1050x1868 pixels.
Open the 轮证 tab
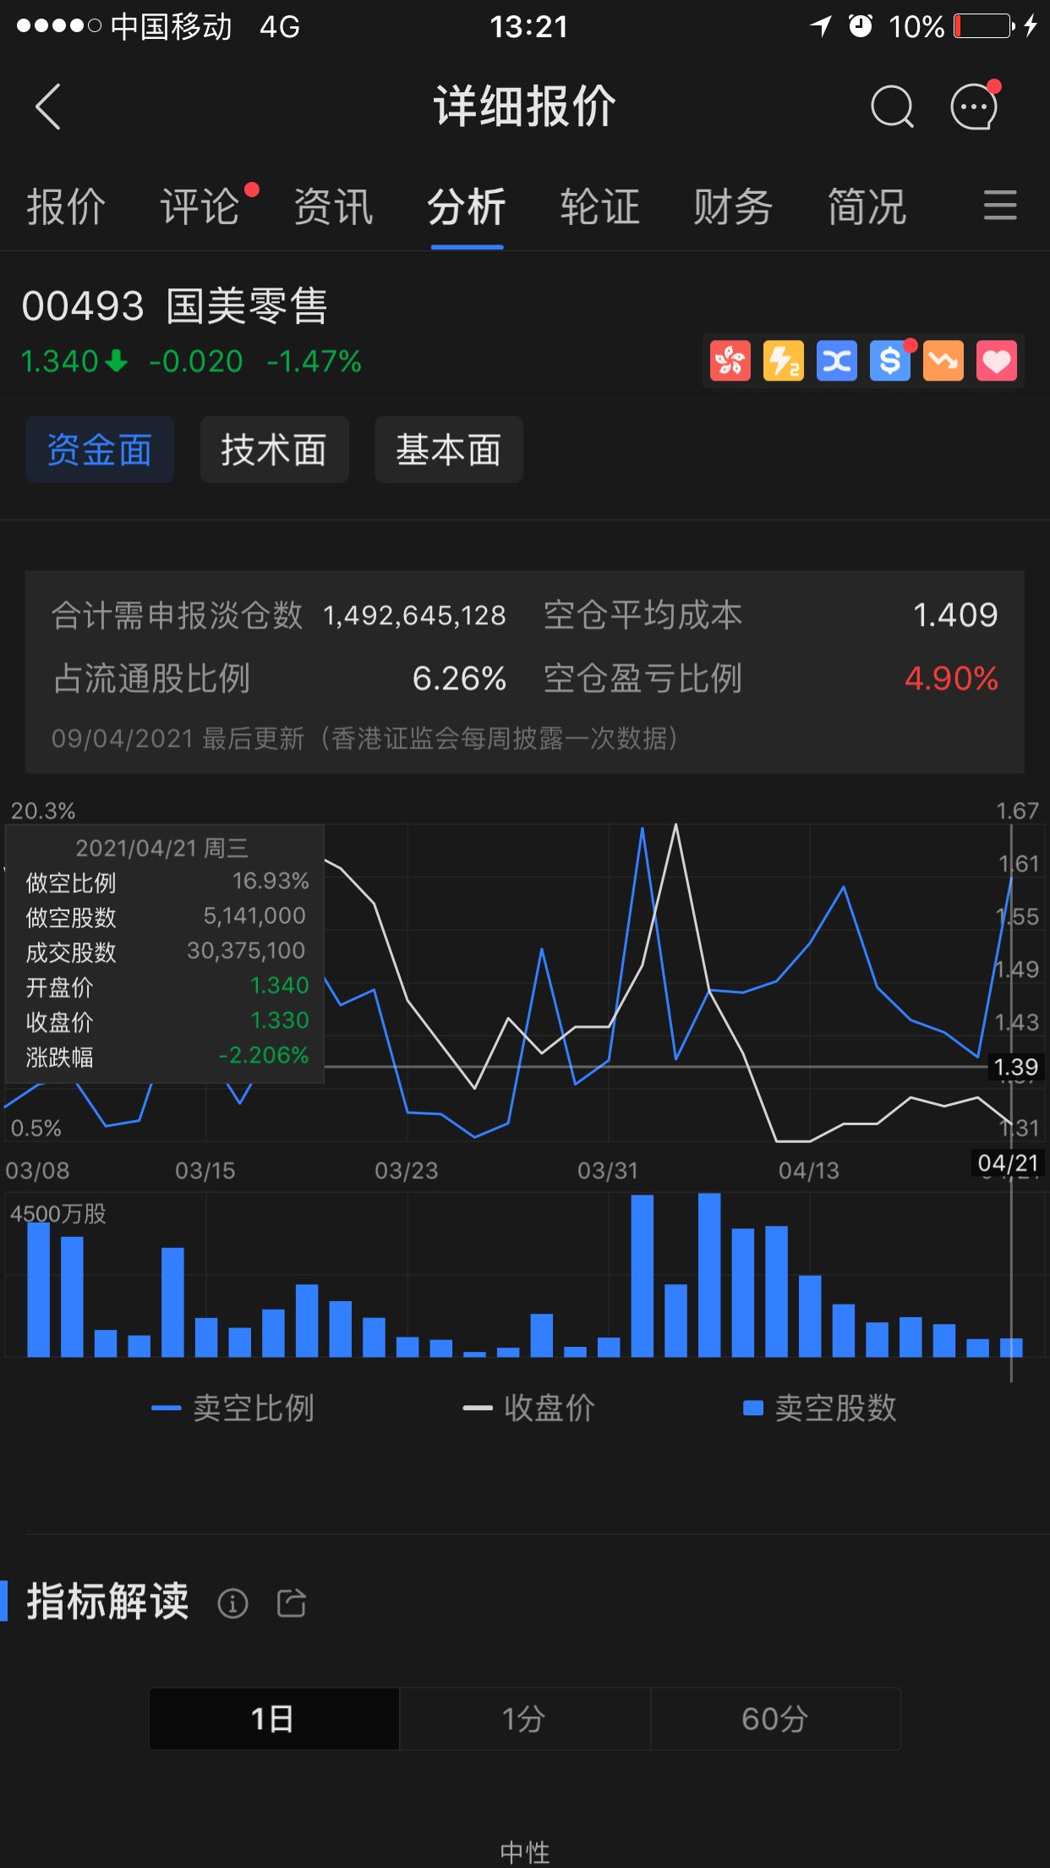600,206
